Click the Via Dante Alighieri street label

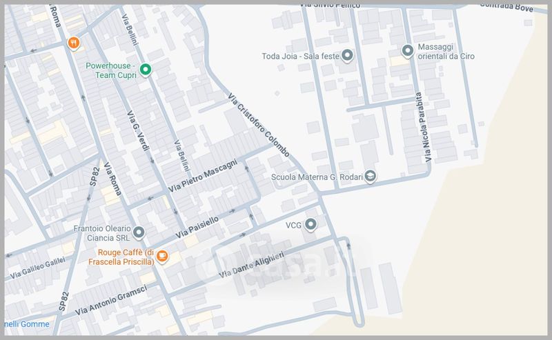(x=253, y=263)
